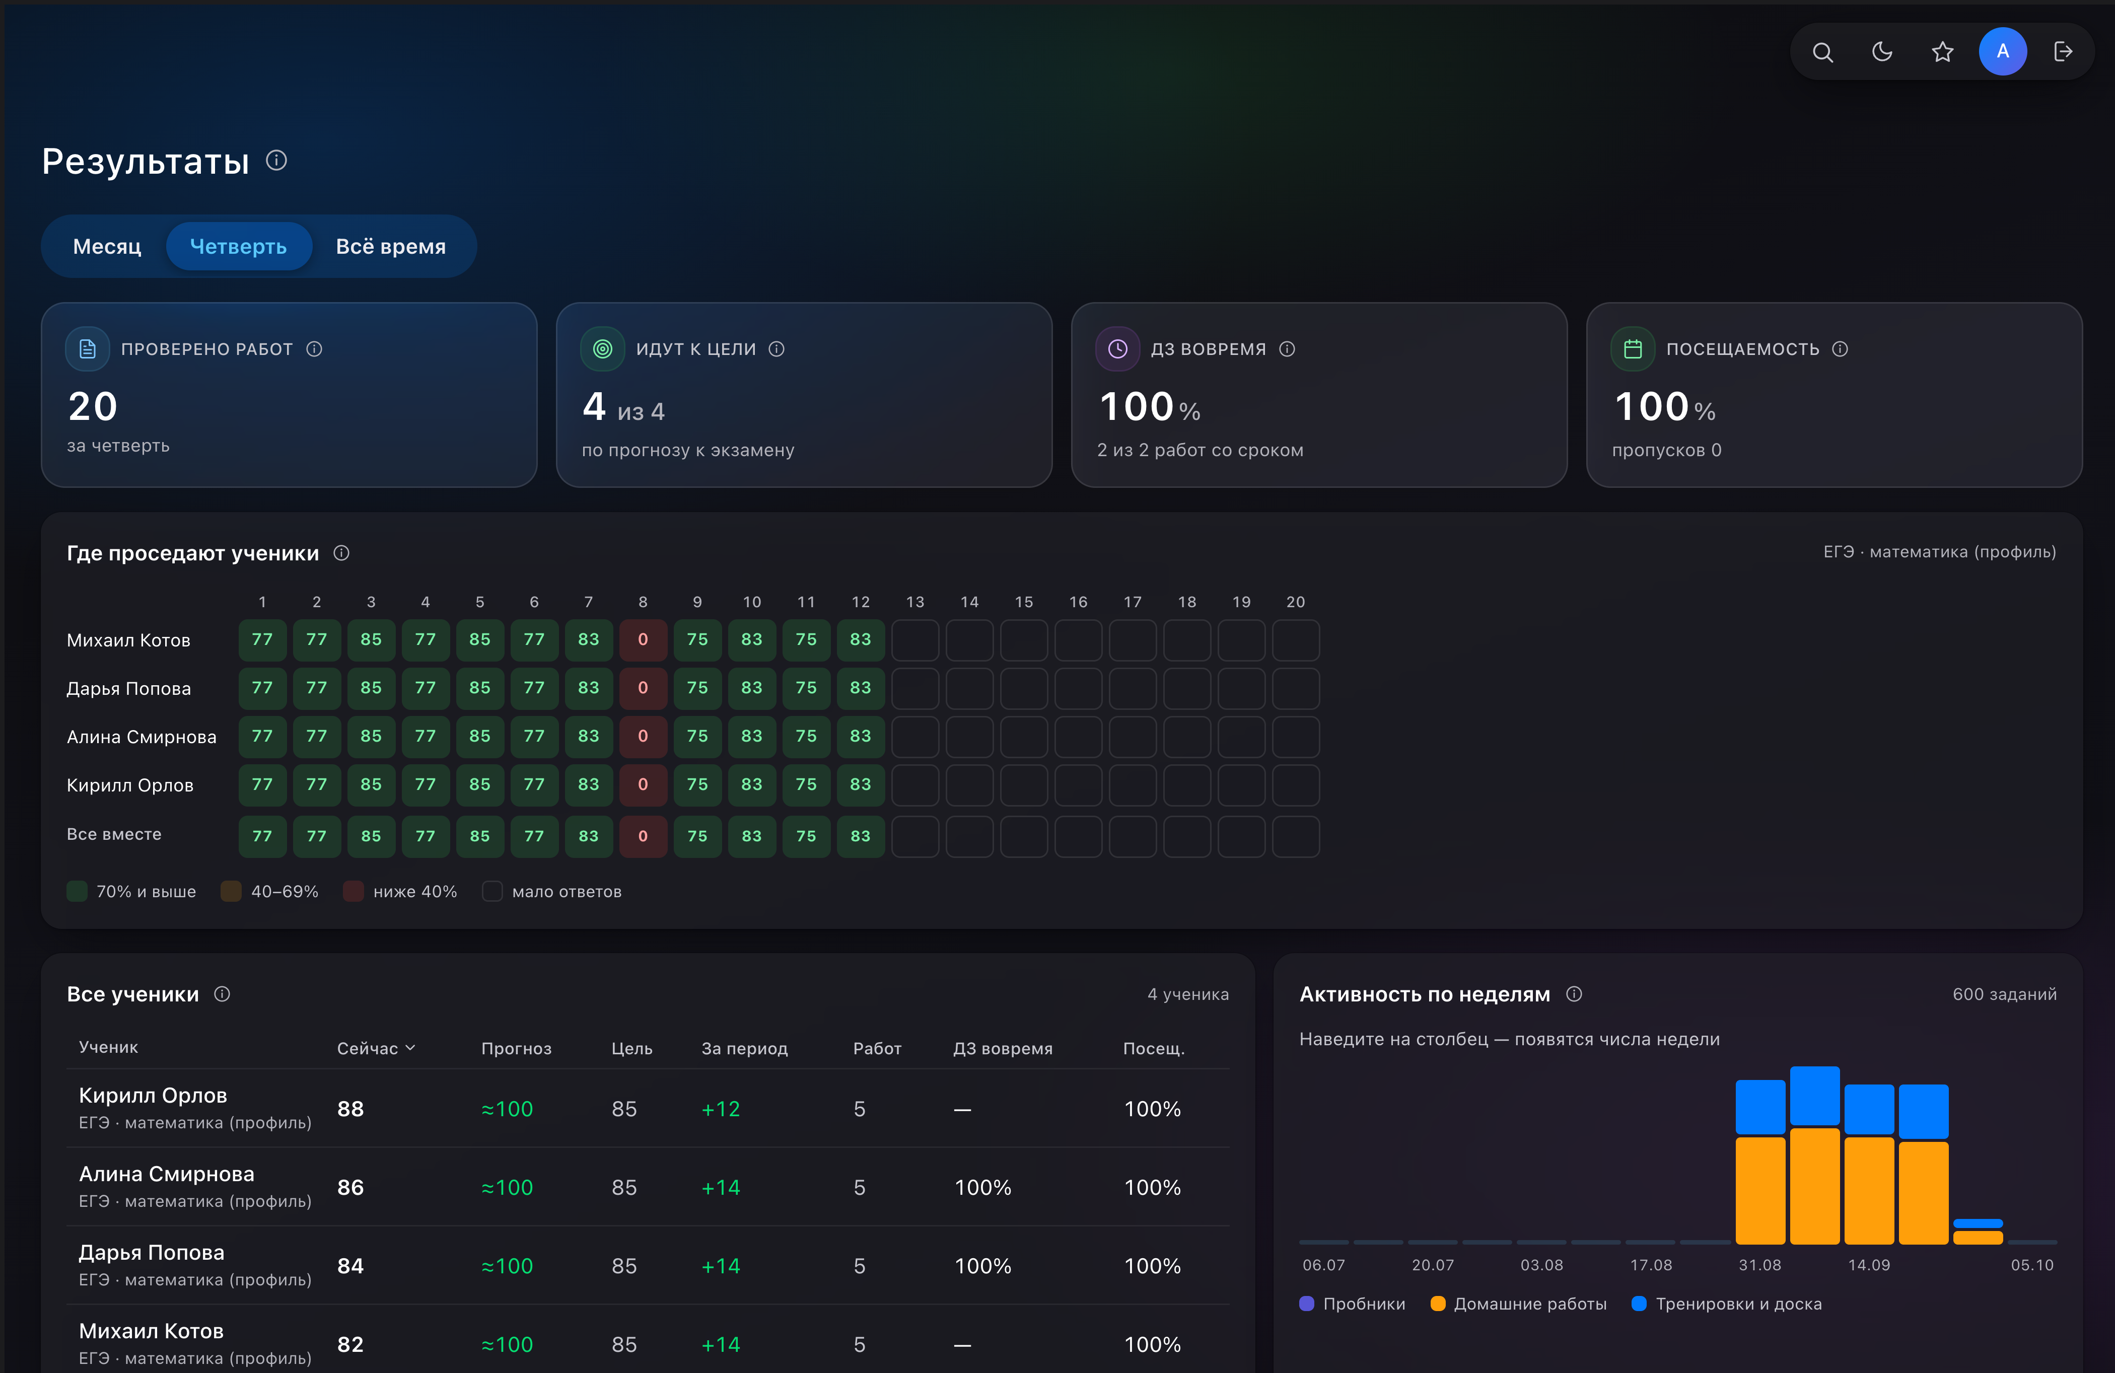
Task: Toggle dark mode moon icon
Action: 1882,51
